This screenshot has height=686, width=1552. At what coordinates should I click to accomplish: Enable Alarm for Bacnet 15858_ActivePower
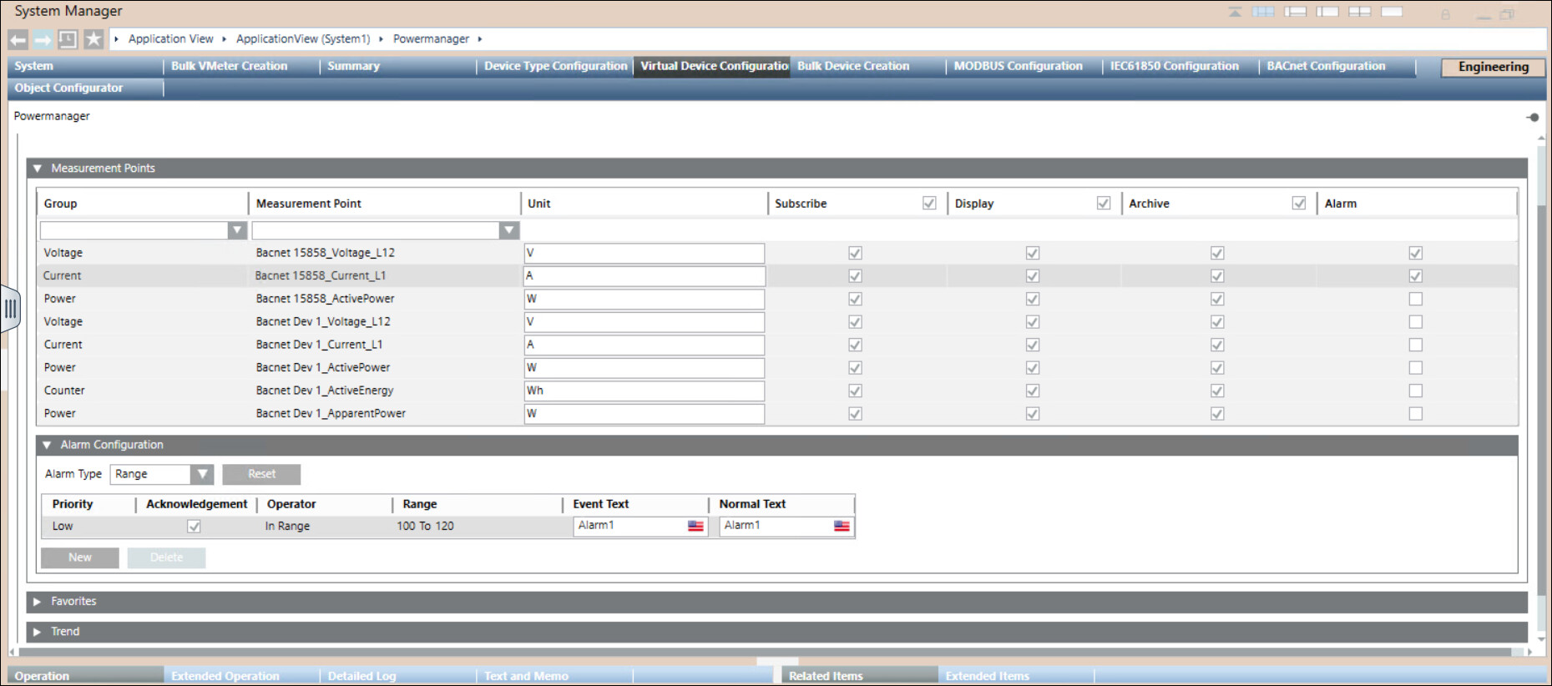click(x=1415, y=299)
